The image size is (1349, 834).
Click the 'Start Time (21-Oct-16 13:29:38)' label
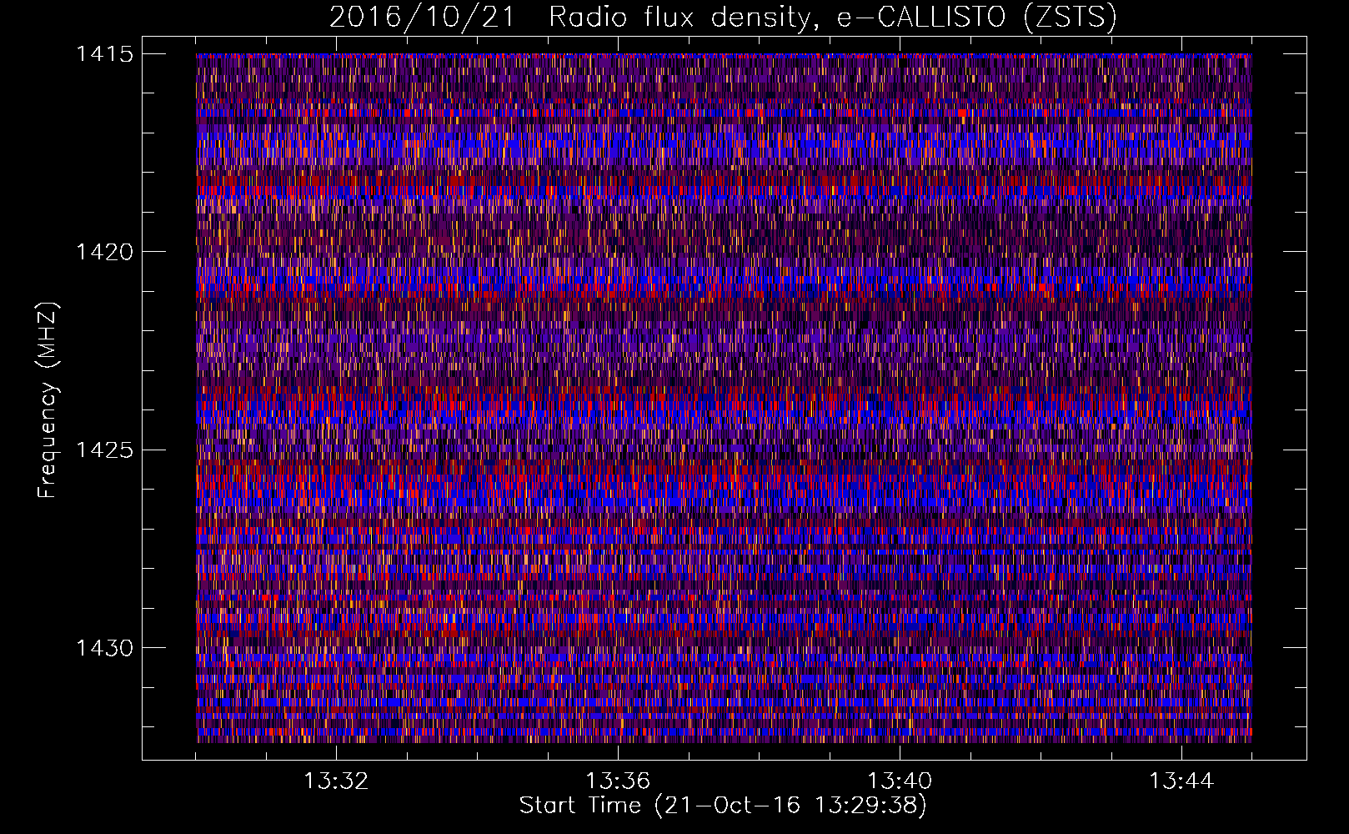click(723, 806)
